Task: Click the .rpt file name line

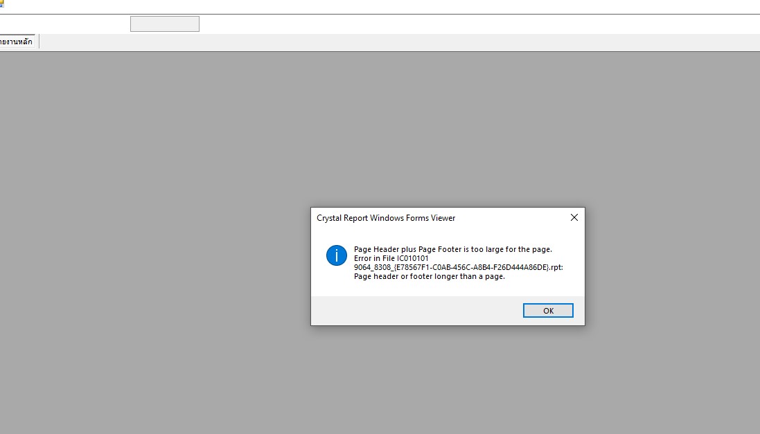Action: [x=458, y=267]
